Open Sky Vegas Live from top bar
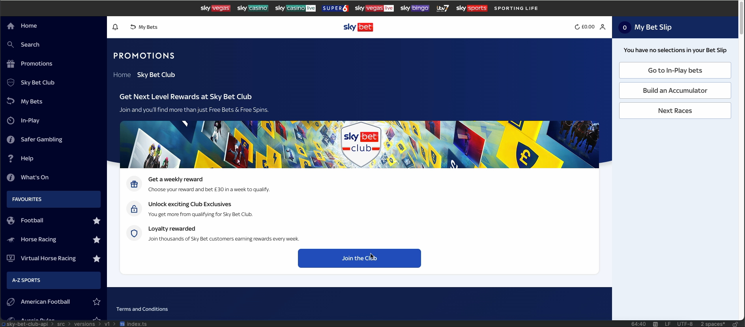The height and width of the screenshot is (327, 745). pos(374,8)
